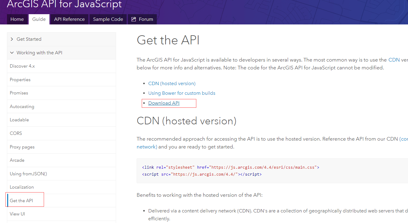408x223 pixels.
Task: Click the Forum external link icon
Action: point(134,19)
